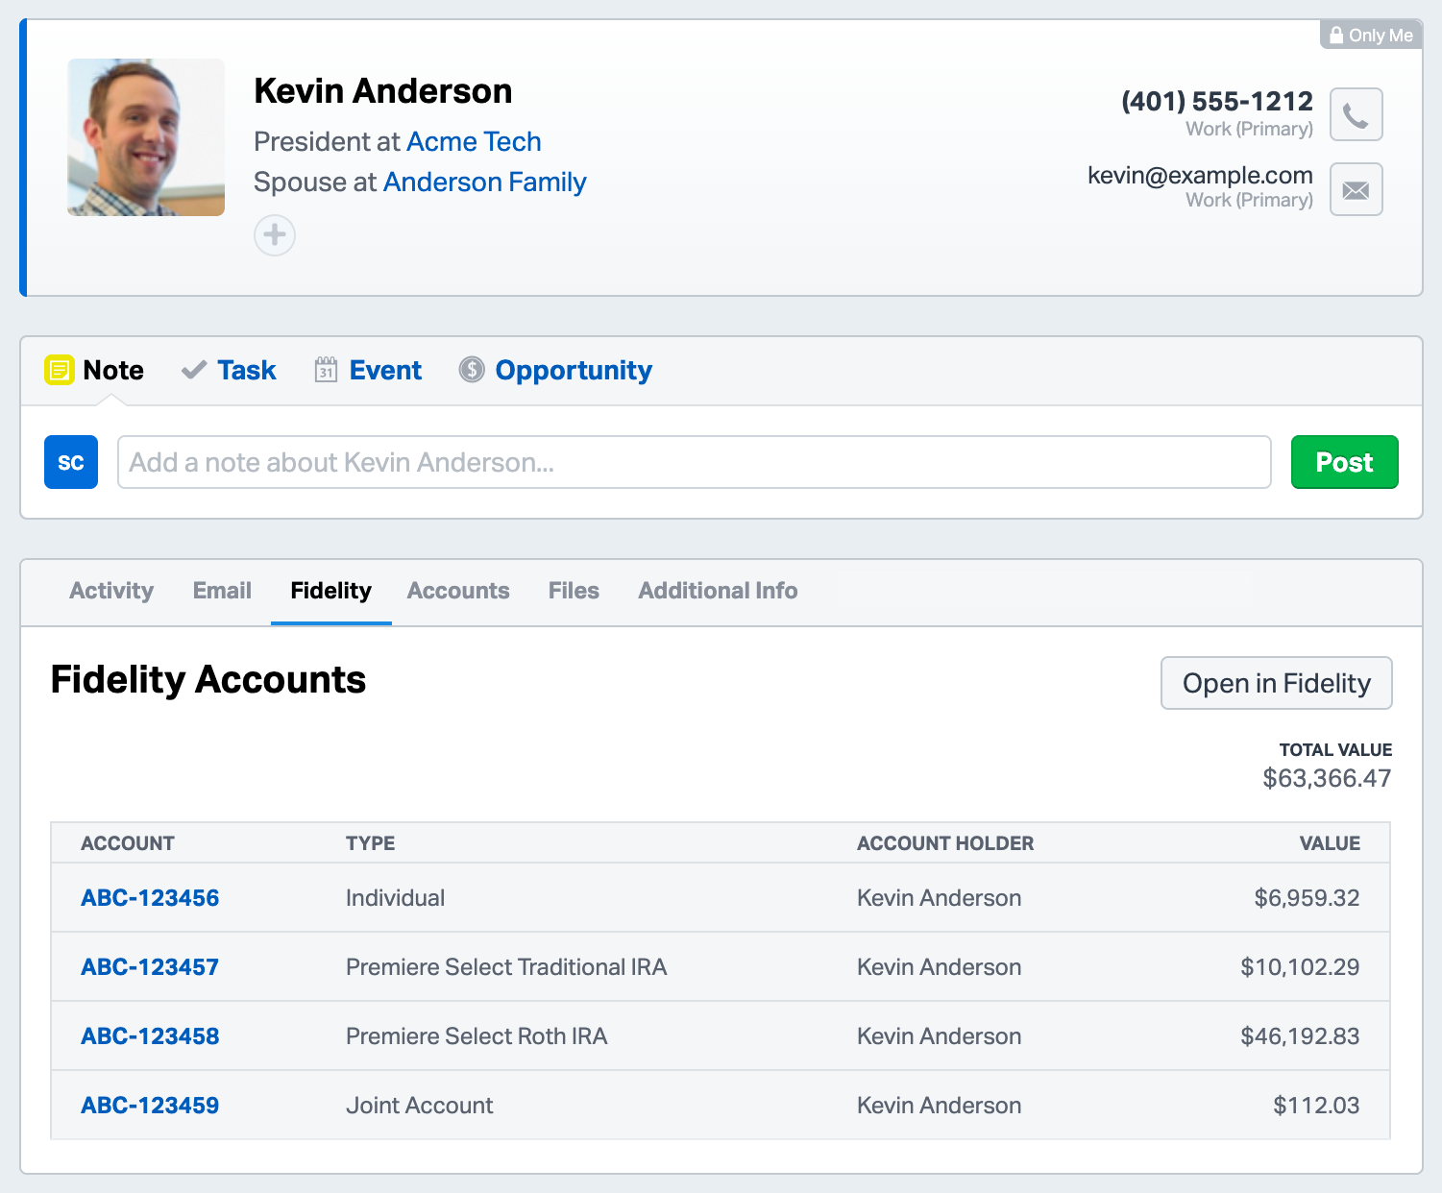Open the Accounts tab
Screen dimensions: 1442x1193
click(x=458, y=591)
